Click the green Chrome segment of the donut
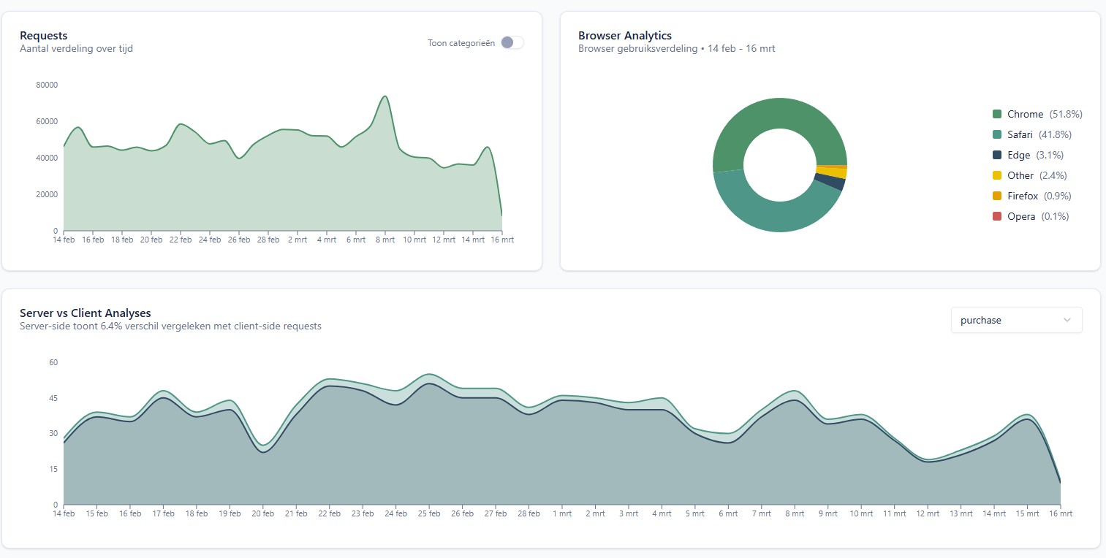1106x558 pixels. pyautogui.click(x=780, y=110)
